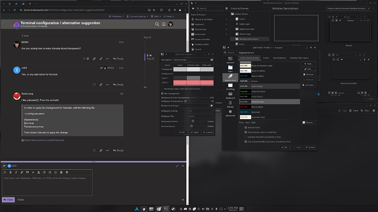
Task: Expand Websites menu on forum
Action: pyautogui.click(x=116, y=16)
